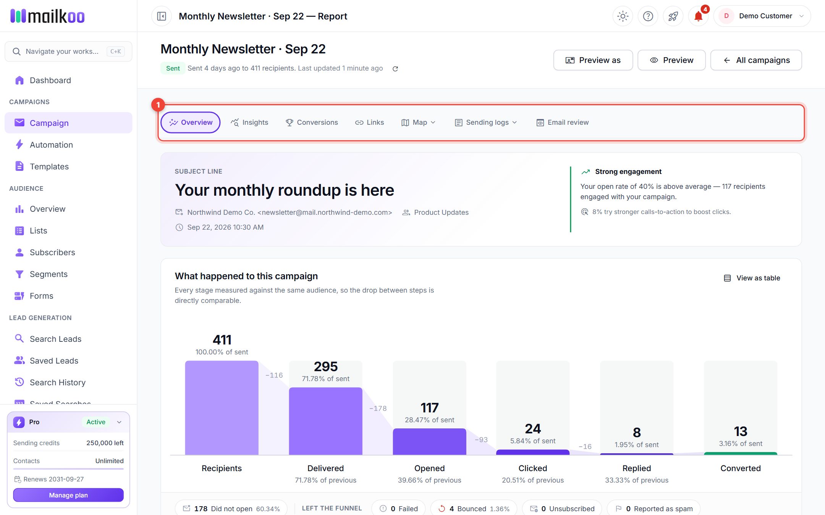Viewport: 825px width, 515px height.
Task: Toggle the light/dark theme sun icon
Action: (623, 16)
